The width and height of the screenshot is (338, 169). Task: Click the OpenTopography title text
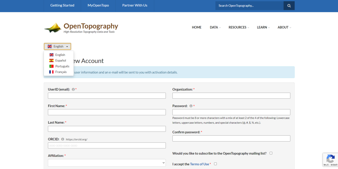[x=91, y=26]
